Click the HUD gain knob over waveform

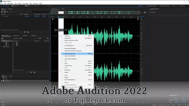click(x=59, y=30)
